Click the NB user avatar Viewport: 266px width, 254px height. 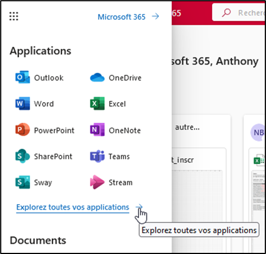click(258, 132)
